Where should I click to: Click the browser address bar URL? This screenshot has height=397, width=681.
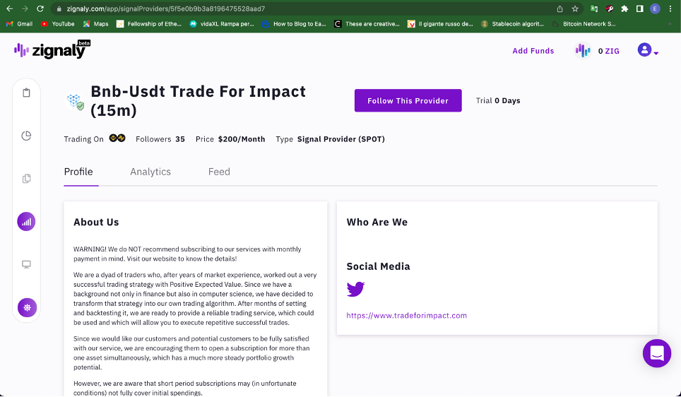click(165, 8)
